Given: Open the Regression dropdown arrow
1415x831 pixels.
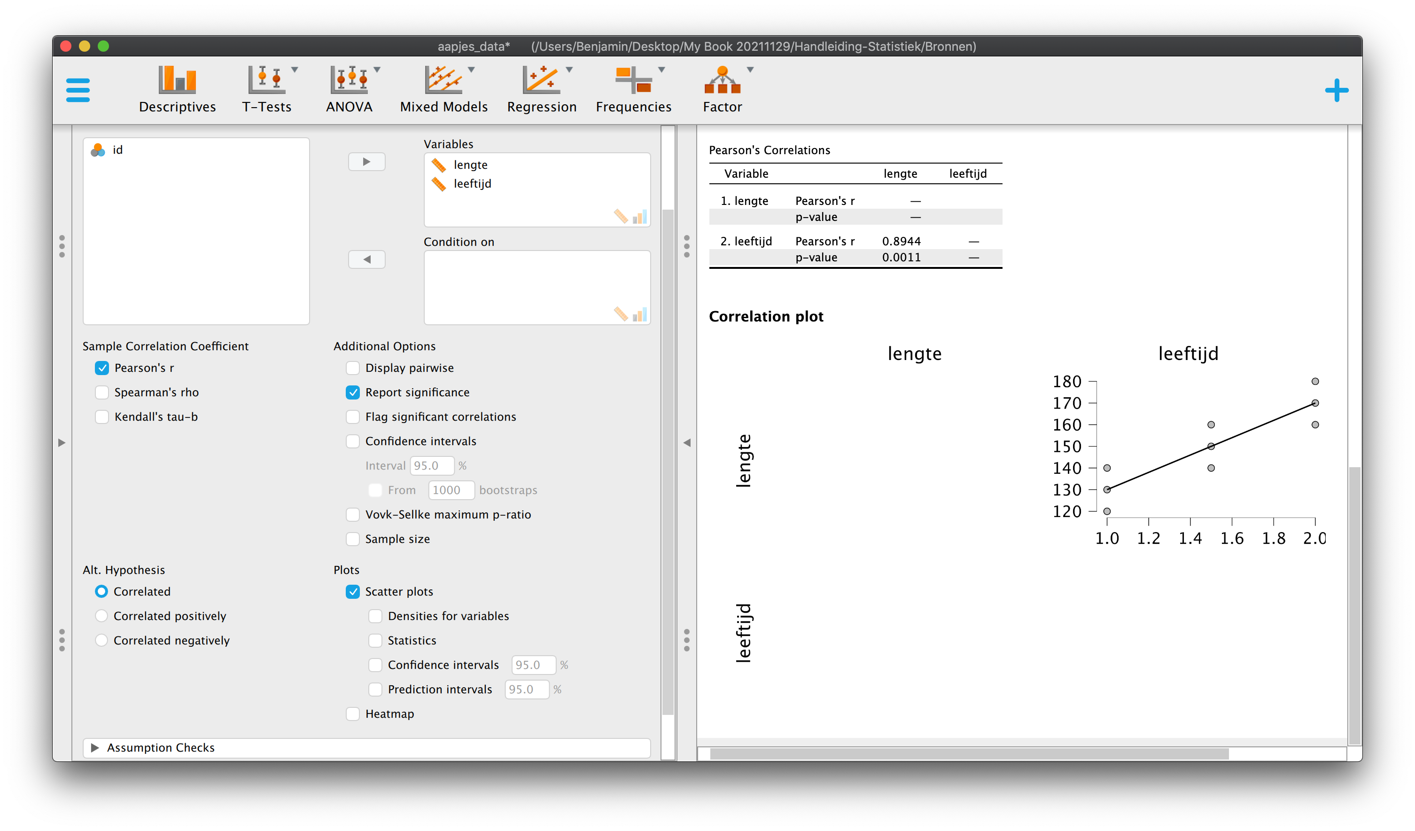Looking at the screenshot, I should [569, 70].
